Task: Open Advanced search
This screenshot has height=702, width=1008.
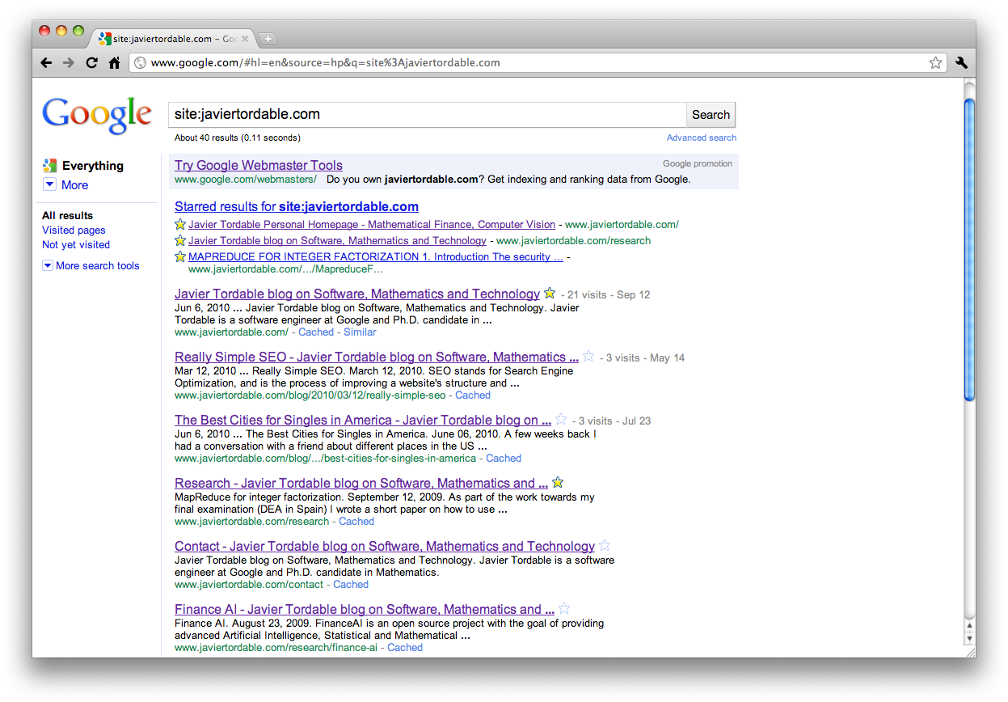Action: 702,138
